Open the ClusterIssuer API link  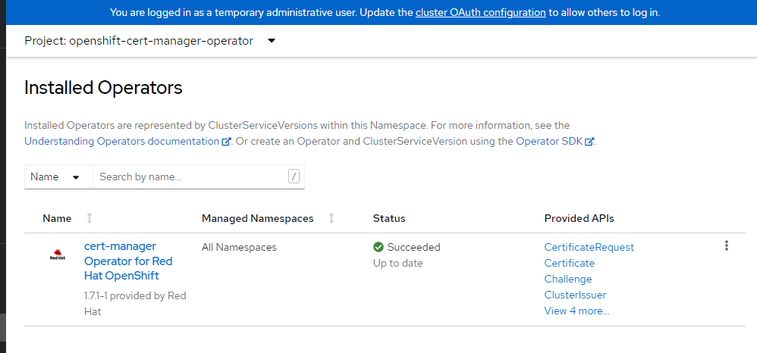[575, 295]
